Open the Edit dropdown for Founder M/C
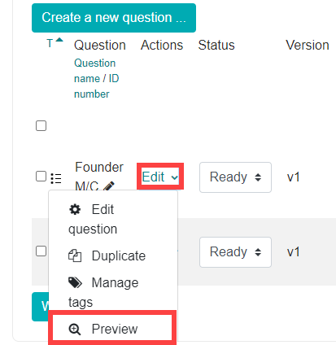 pos(160,177)
